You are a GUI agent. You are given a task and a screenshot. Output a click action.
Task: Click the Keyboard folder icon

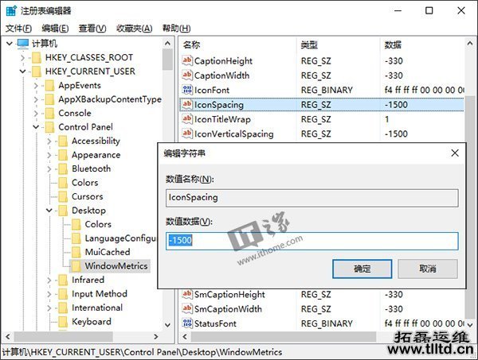[x=63, y=322]
